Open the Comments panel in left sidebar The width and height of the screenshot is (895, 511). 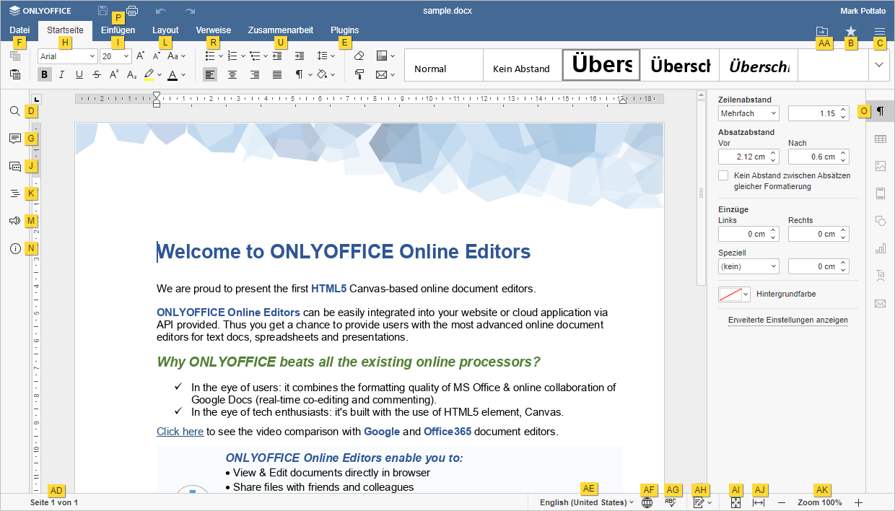point(14,139)
